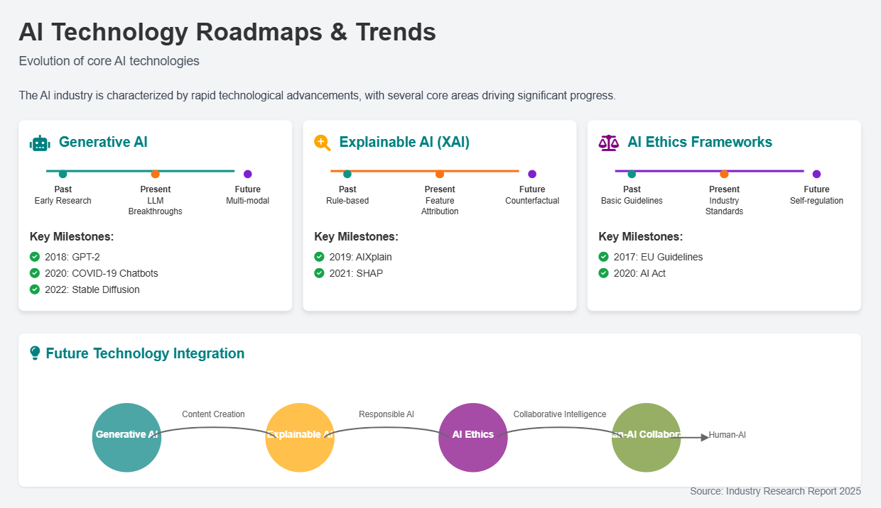Click the check icon beside 2022: Stable Diffusion
The height and width of the screenshot is (508, 881).
[35, 289]
